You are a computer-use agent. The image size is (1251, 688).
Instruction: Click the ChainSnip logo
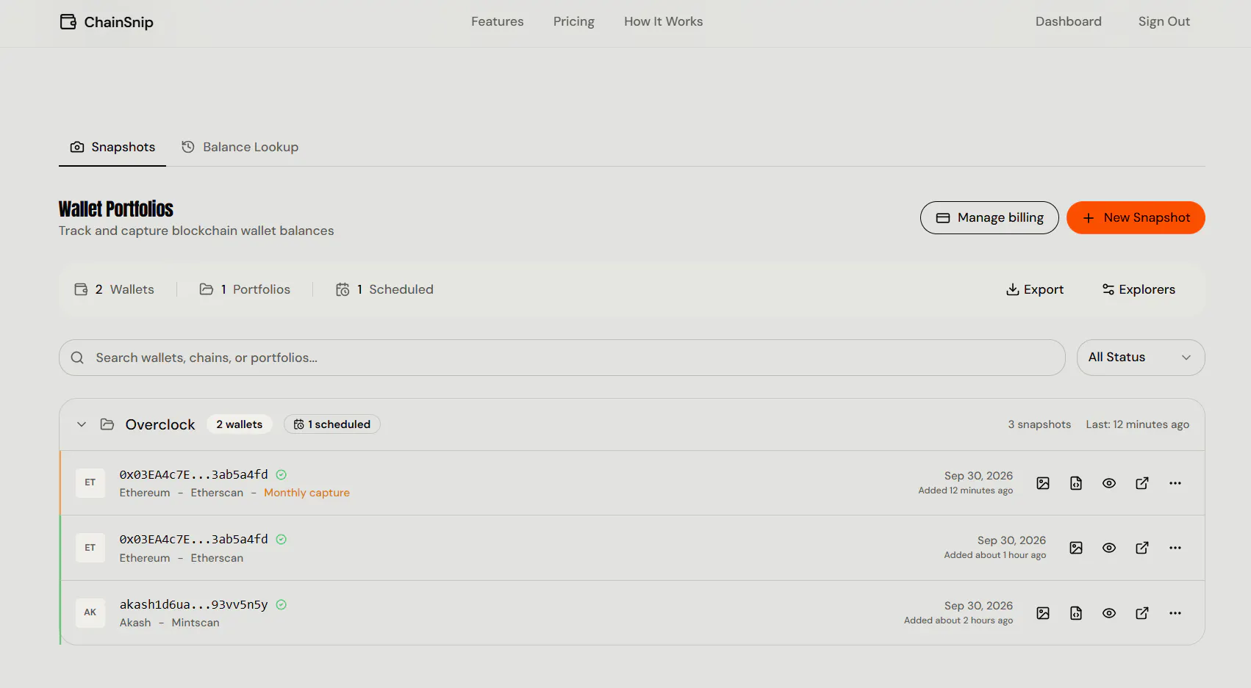[x=107, y=22]
